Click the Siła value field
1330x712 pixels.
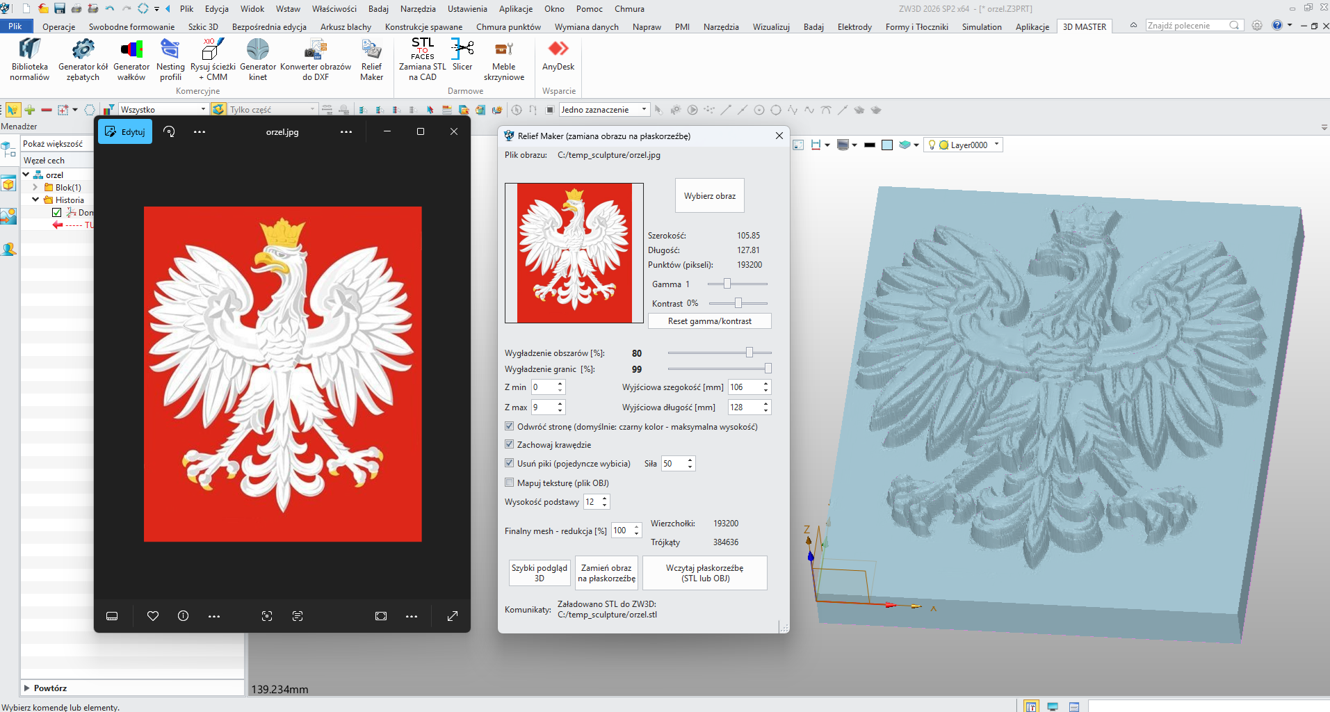(673, 463)
